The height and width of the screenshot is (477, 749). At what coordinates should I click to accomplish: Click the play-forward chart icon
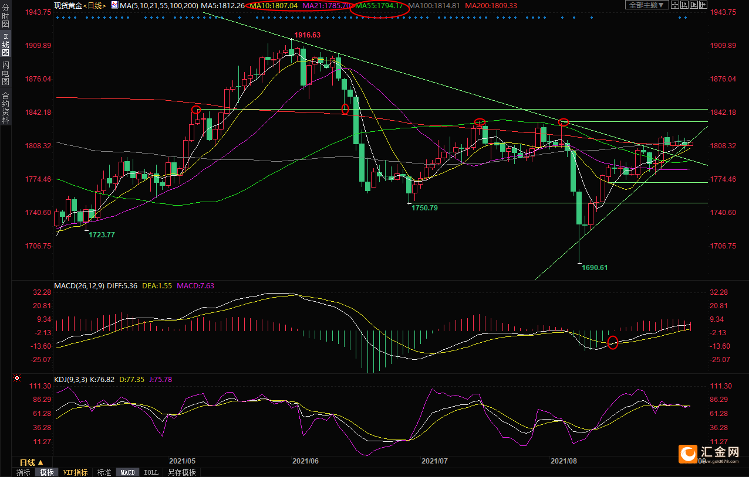[x=694, y=5]
